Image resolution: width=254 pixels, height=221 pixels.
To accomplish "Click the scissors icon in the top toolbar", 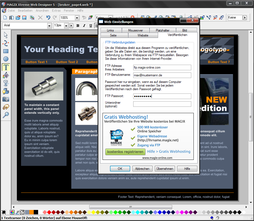I will (x=215, y=17).
